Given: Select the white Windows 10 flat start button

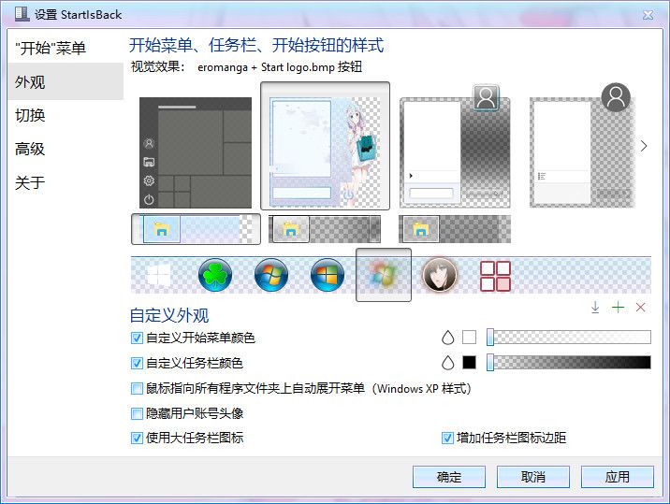Looking at the screenshot, I should click(x=158, y=275).
